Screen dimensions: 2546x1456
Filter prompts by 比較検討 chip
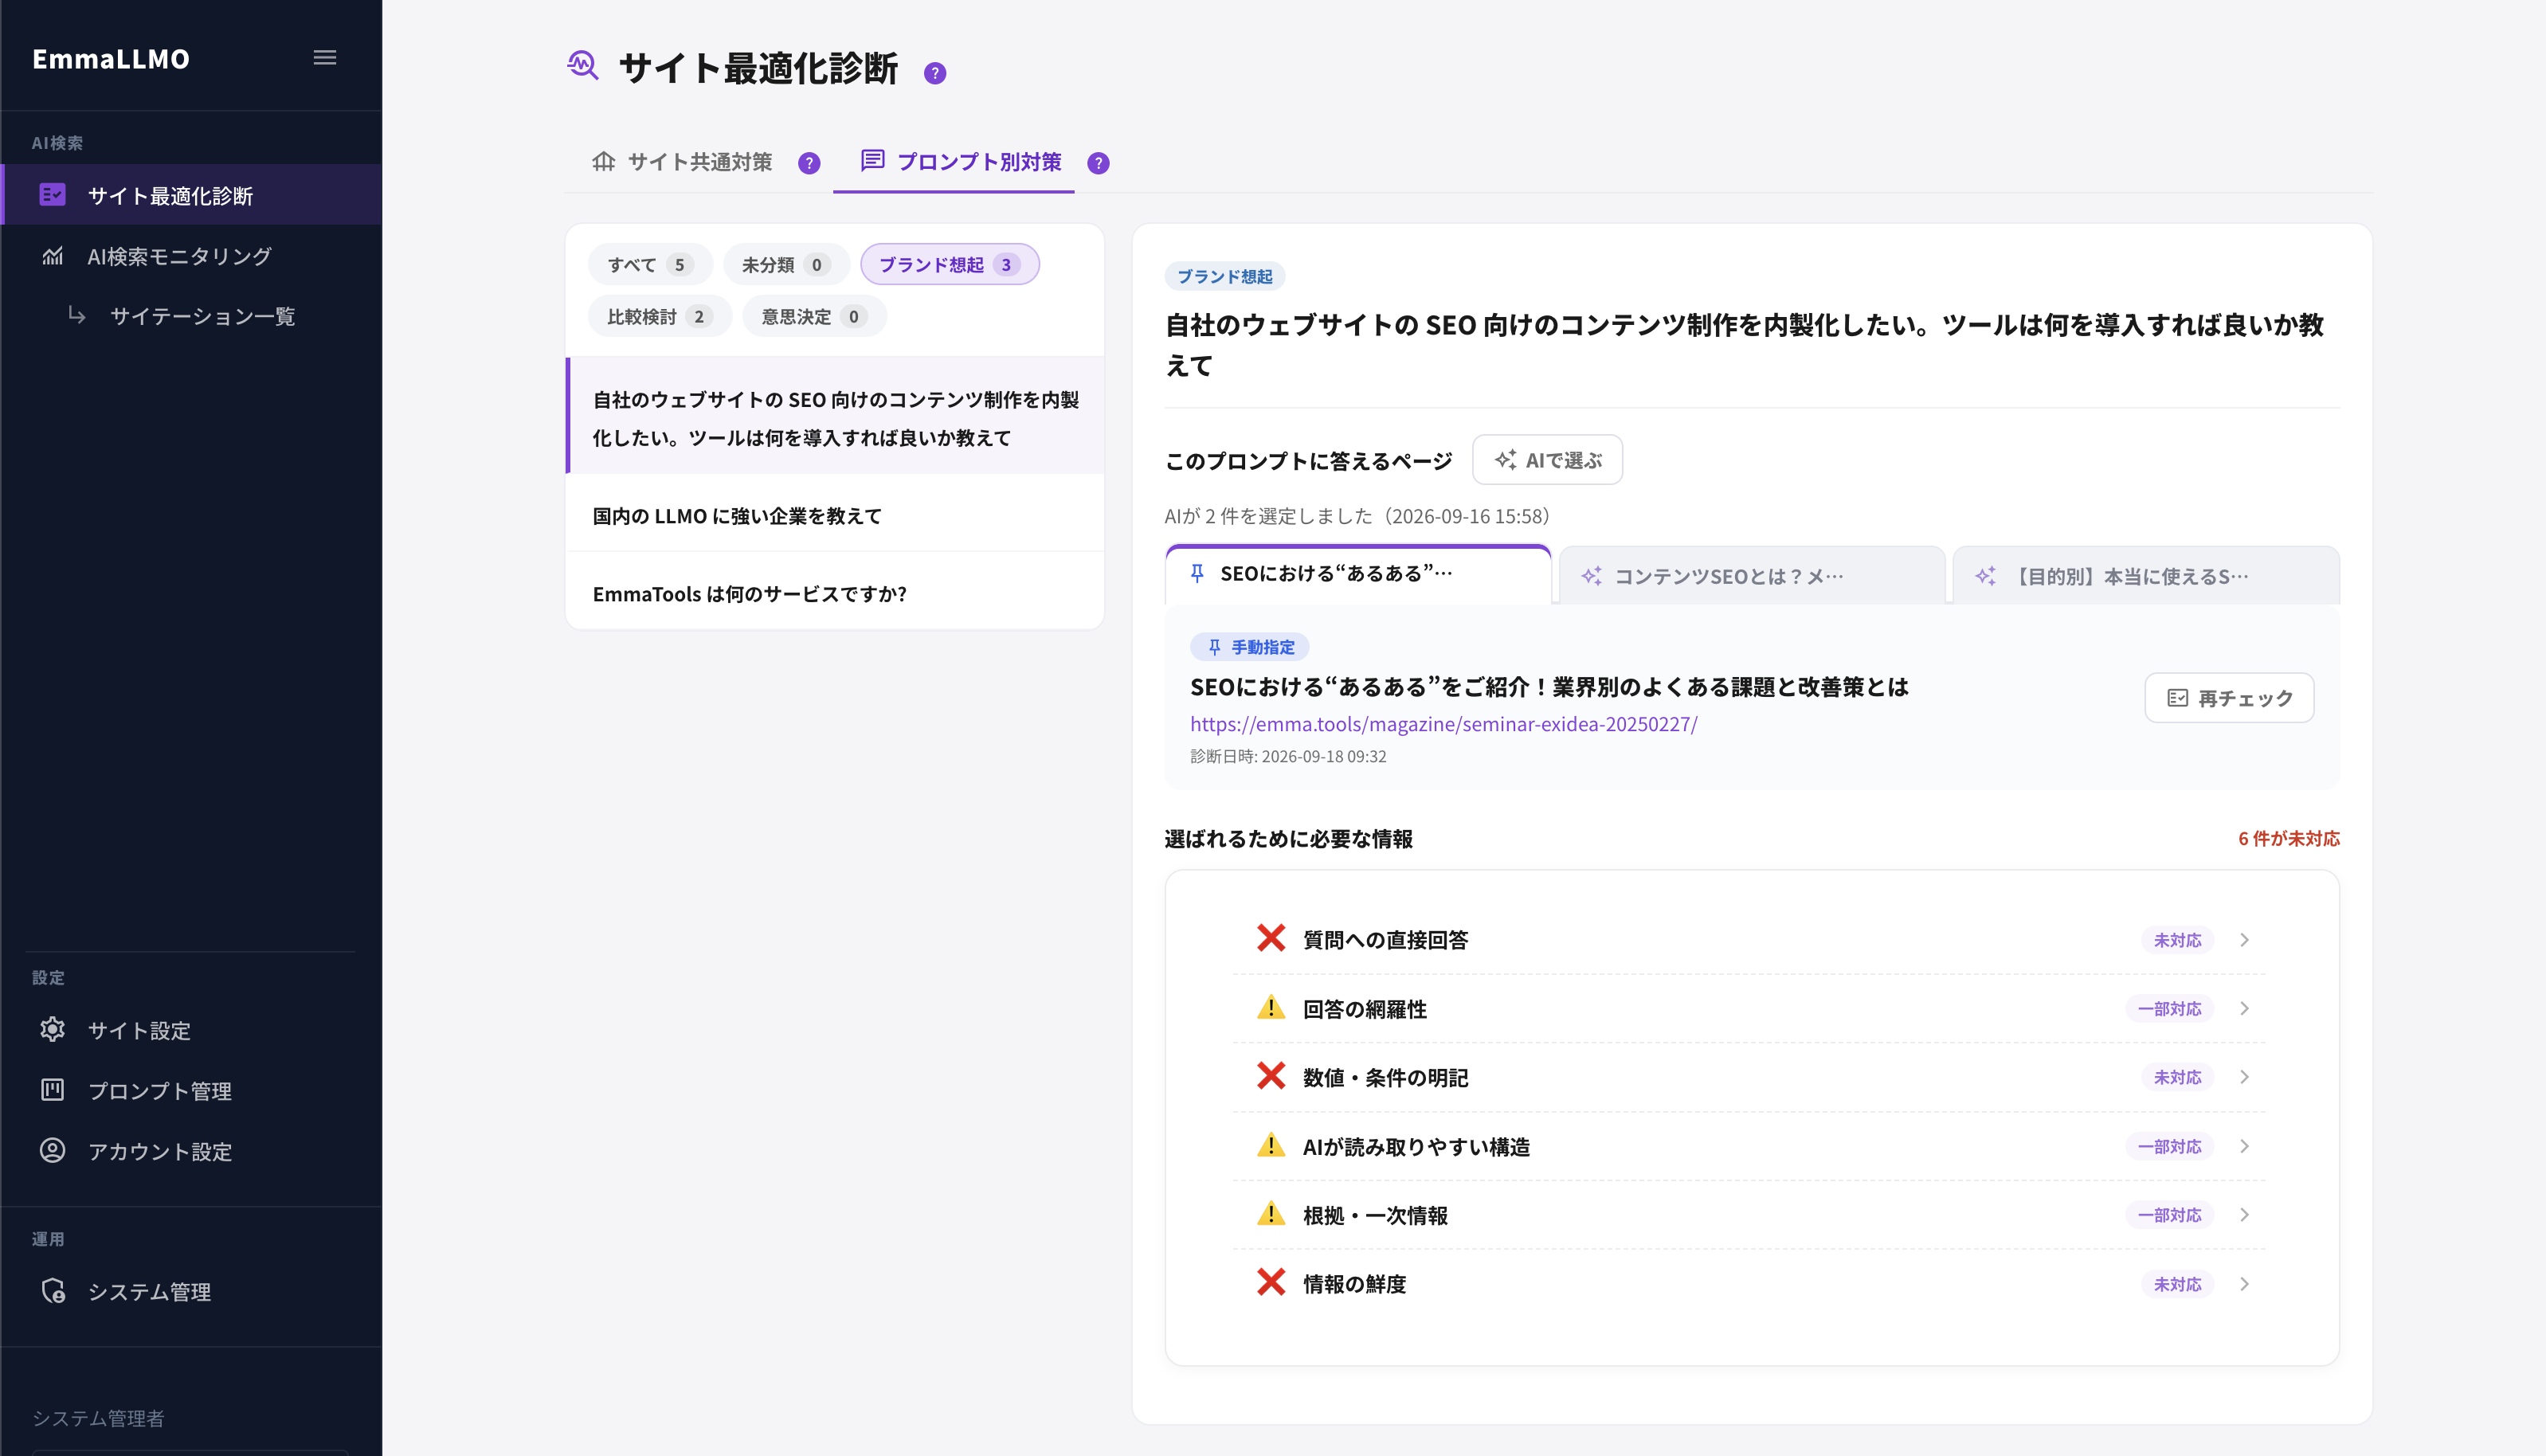(660, 316)
